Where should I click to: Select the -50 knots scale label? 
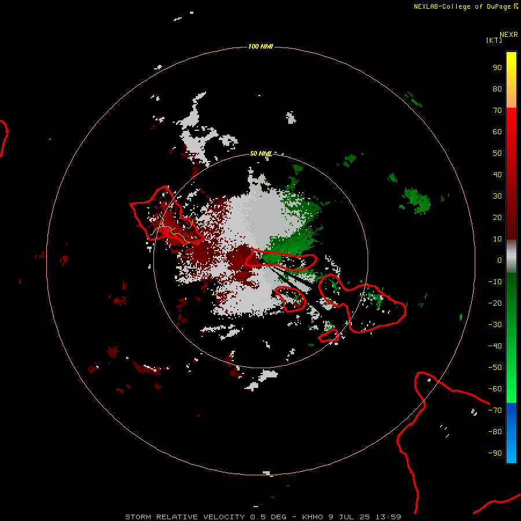[495, 368]
